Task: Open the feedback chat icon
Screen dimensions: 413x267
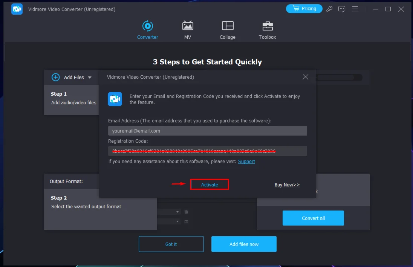Action: (342, 9)
